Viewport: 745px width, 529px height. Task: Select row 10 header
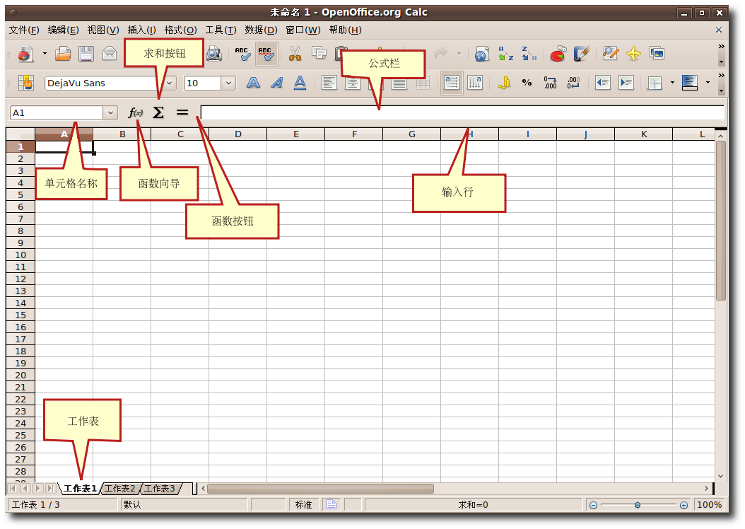point(20,255)
